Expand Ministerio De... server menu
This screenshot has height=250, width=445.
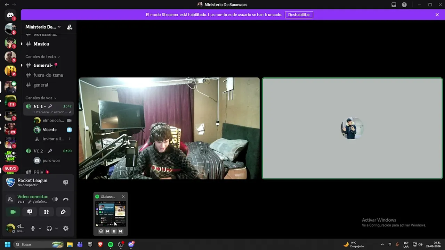coord(43,27)
